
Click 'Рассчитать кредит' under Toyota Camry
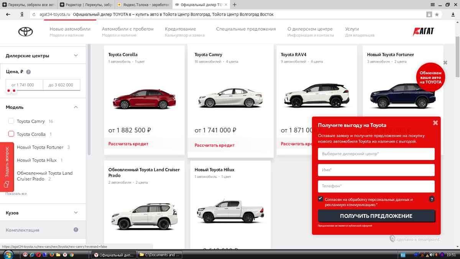point(214,145)
